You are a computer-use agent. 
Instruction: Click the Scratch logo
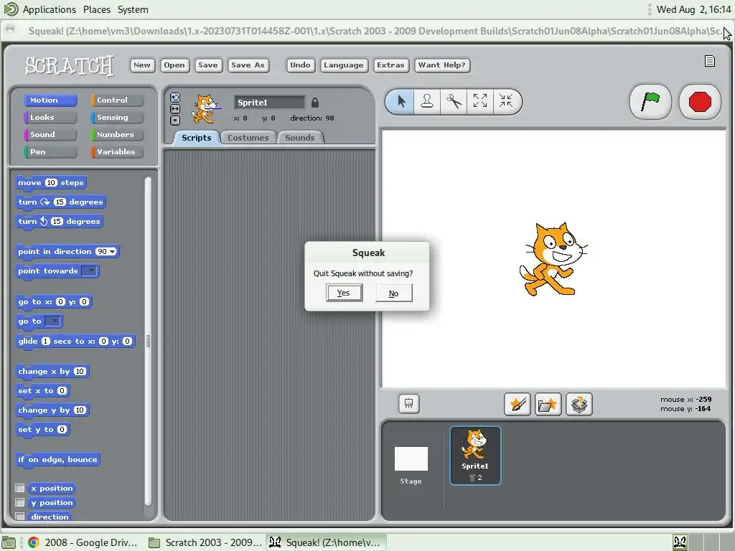tap(70, 65)
